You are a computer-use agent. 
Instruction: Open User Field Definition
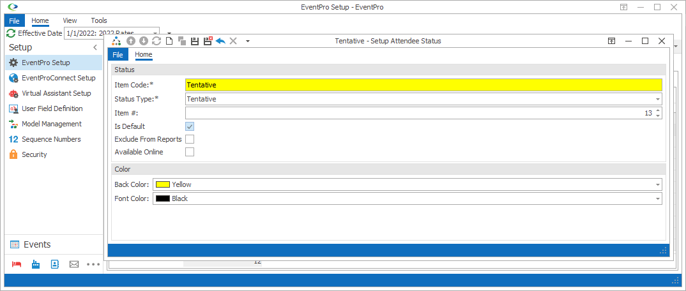(54, 108)
